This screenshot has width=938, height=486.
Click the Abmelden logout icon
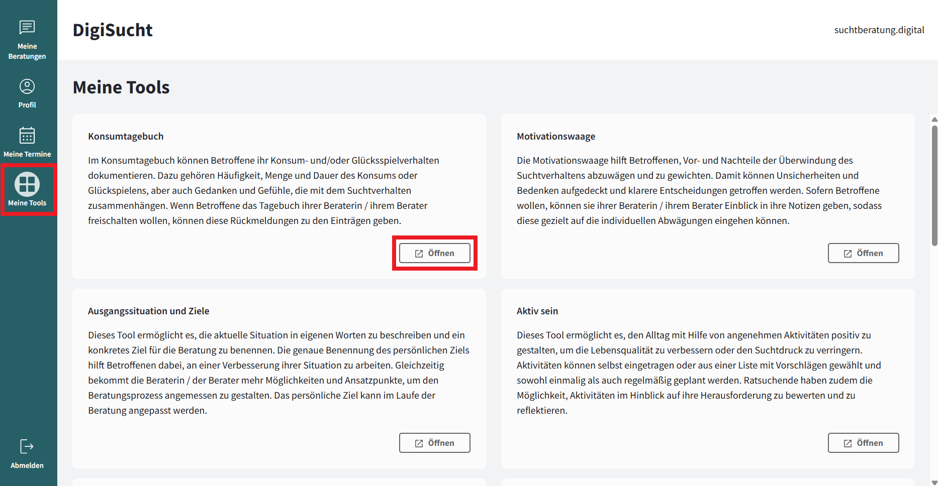(x=27, y=446)
